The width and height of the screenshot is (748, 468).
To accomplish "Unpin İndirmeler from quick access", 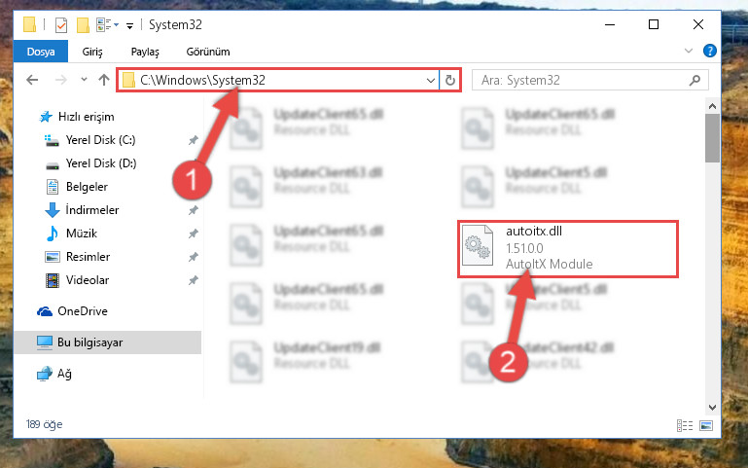I will (193, 210).
